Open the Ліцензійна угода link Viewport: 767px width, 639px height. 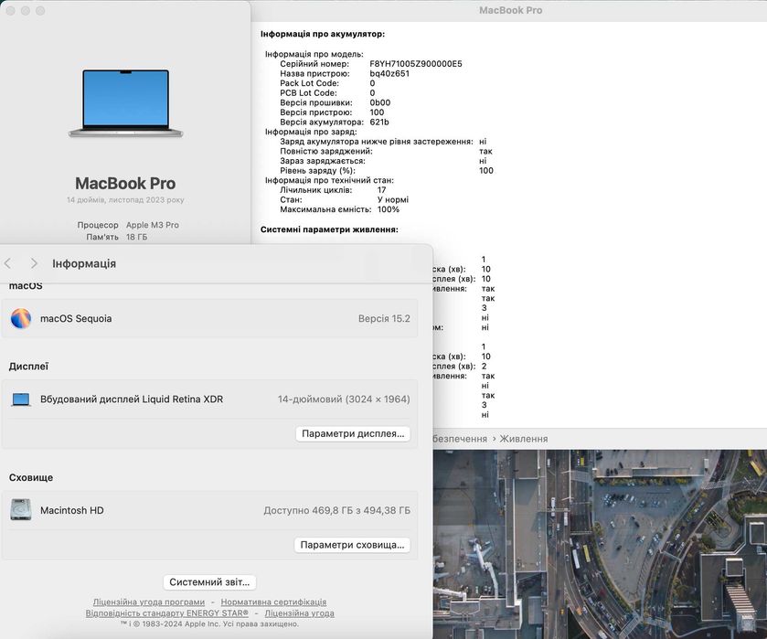299,613
